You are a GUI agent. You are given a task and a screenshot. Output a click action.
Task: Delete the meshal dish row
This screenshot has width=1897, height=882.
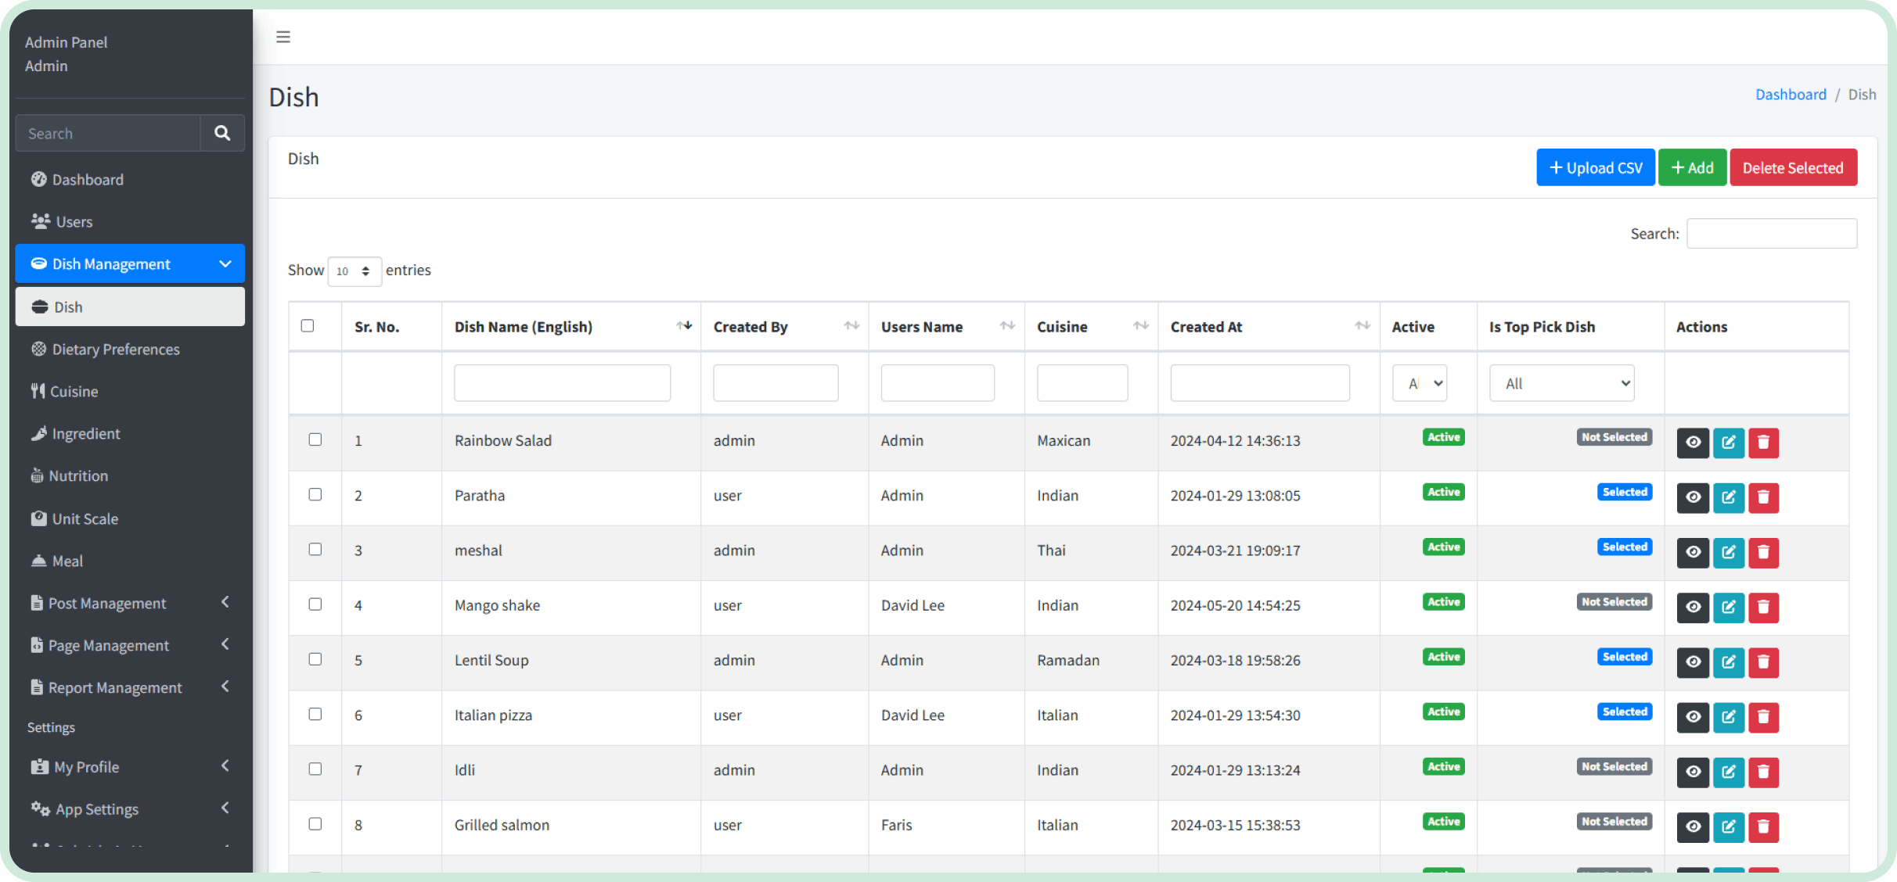tap(1763, 552)
